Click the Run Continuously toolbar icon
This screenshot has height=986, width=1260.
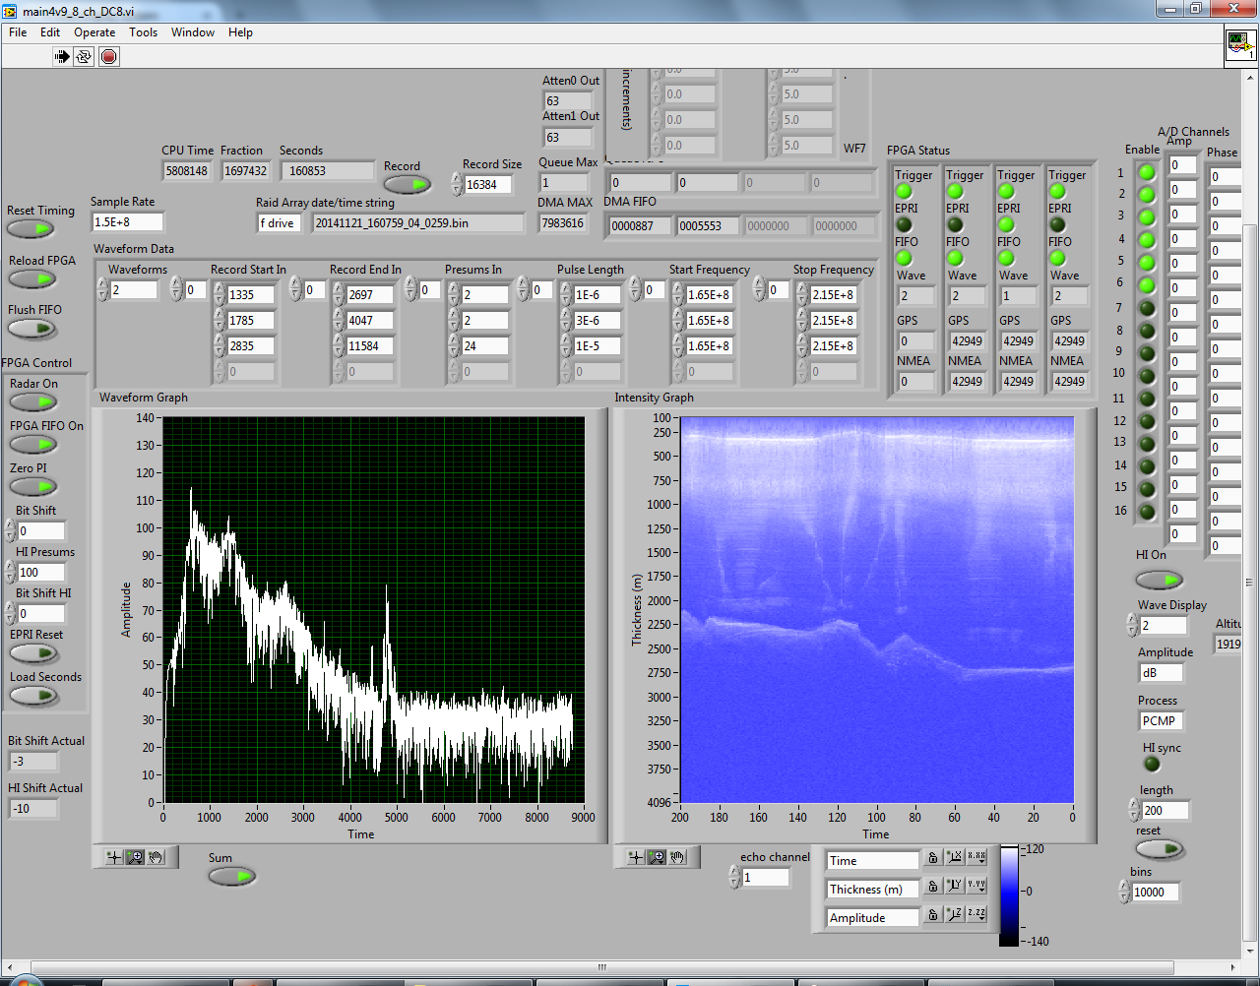85,56
